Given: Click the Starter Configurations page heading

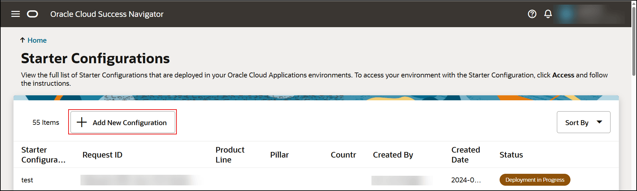Looking at the screenshot, I should click(x=95, y=58).
